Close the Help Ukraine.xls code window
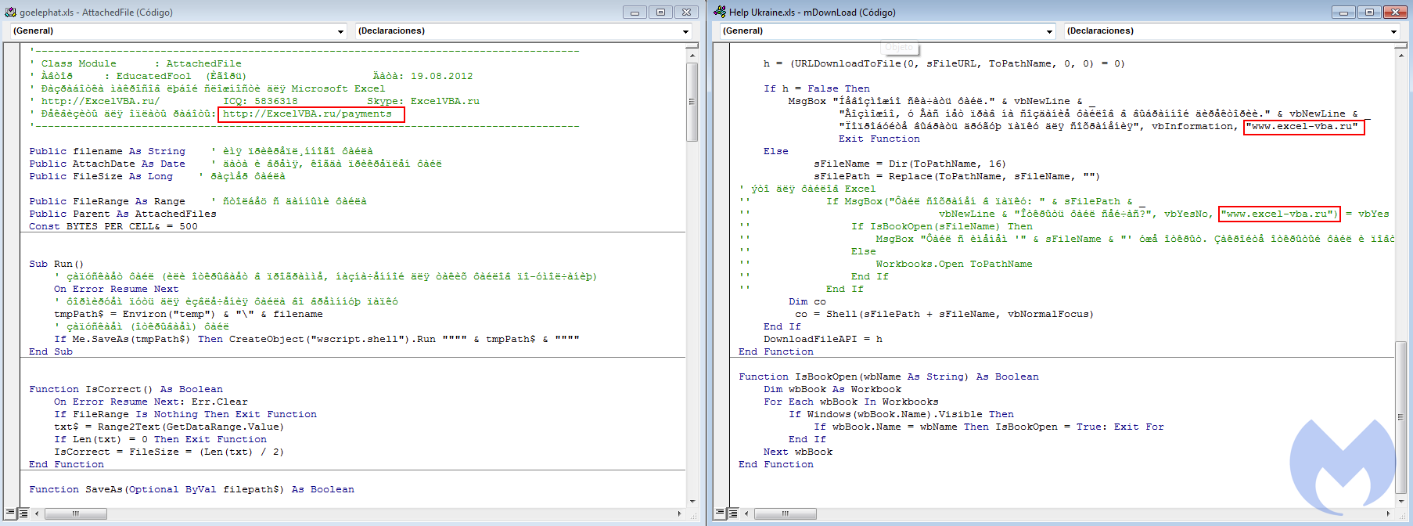Screen dimensions: 1413x526 click(1395, 12)
